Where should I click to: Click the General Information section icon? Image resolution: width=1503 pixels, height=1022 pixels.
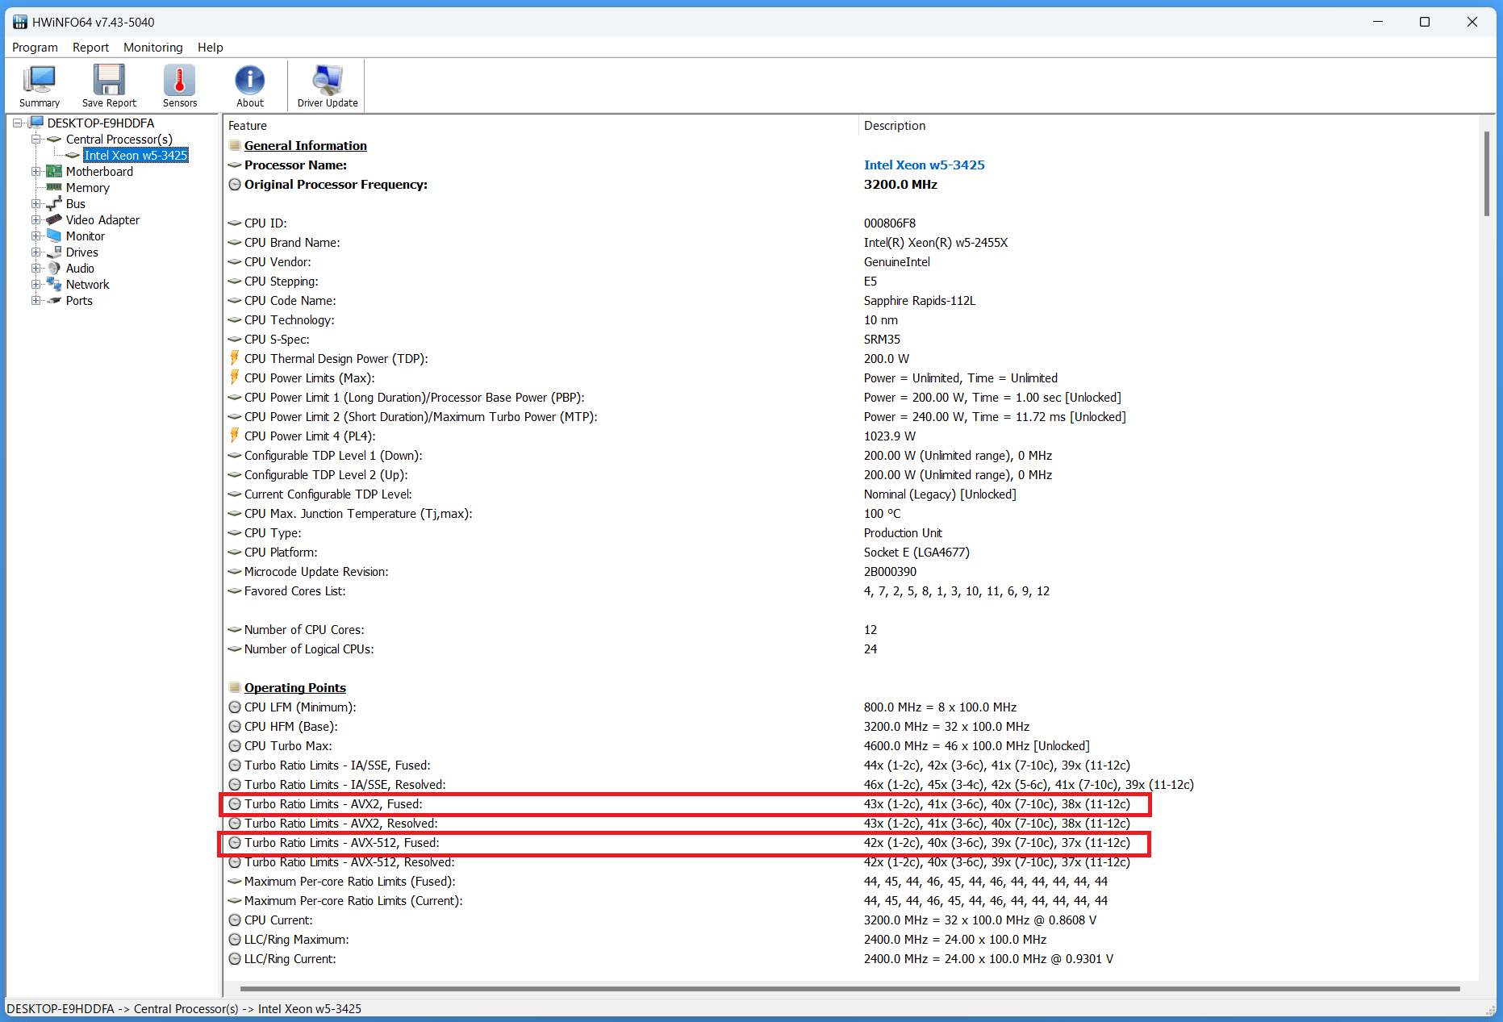(235, 145)
